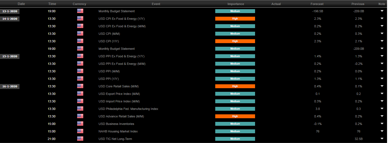
Task: Select the 14-1-2020 date label
Action: 10,19
